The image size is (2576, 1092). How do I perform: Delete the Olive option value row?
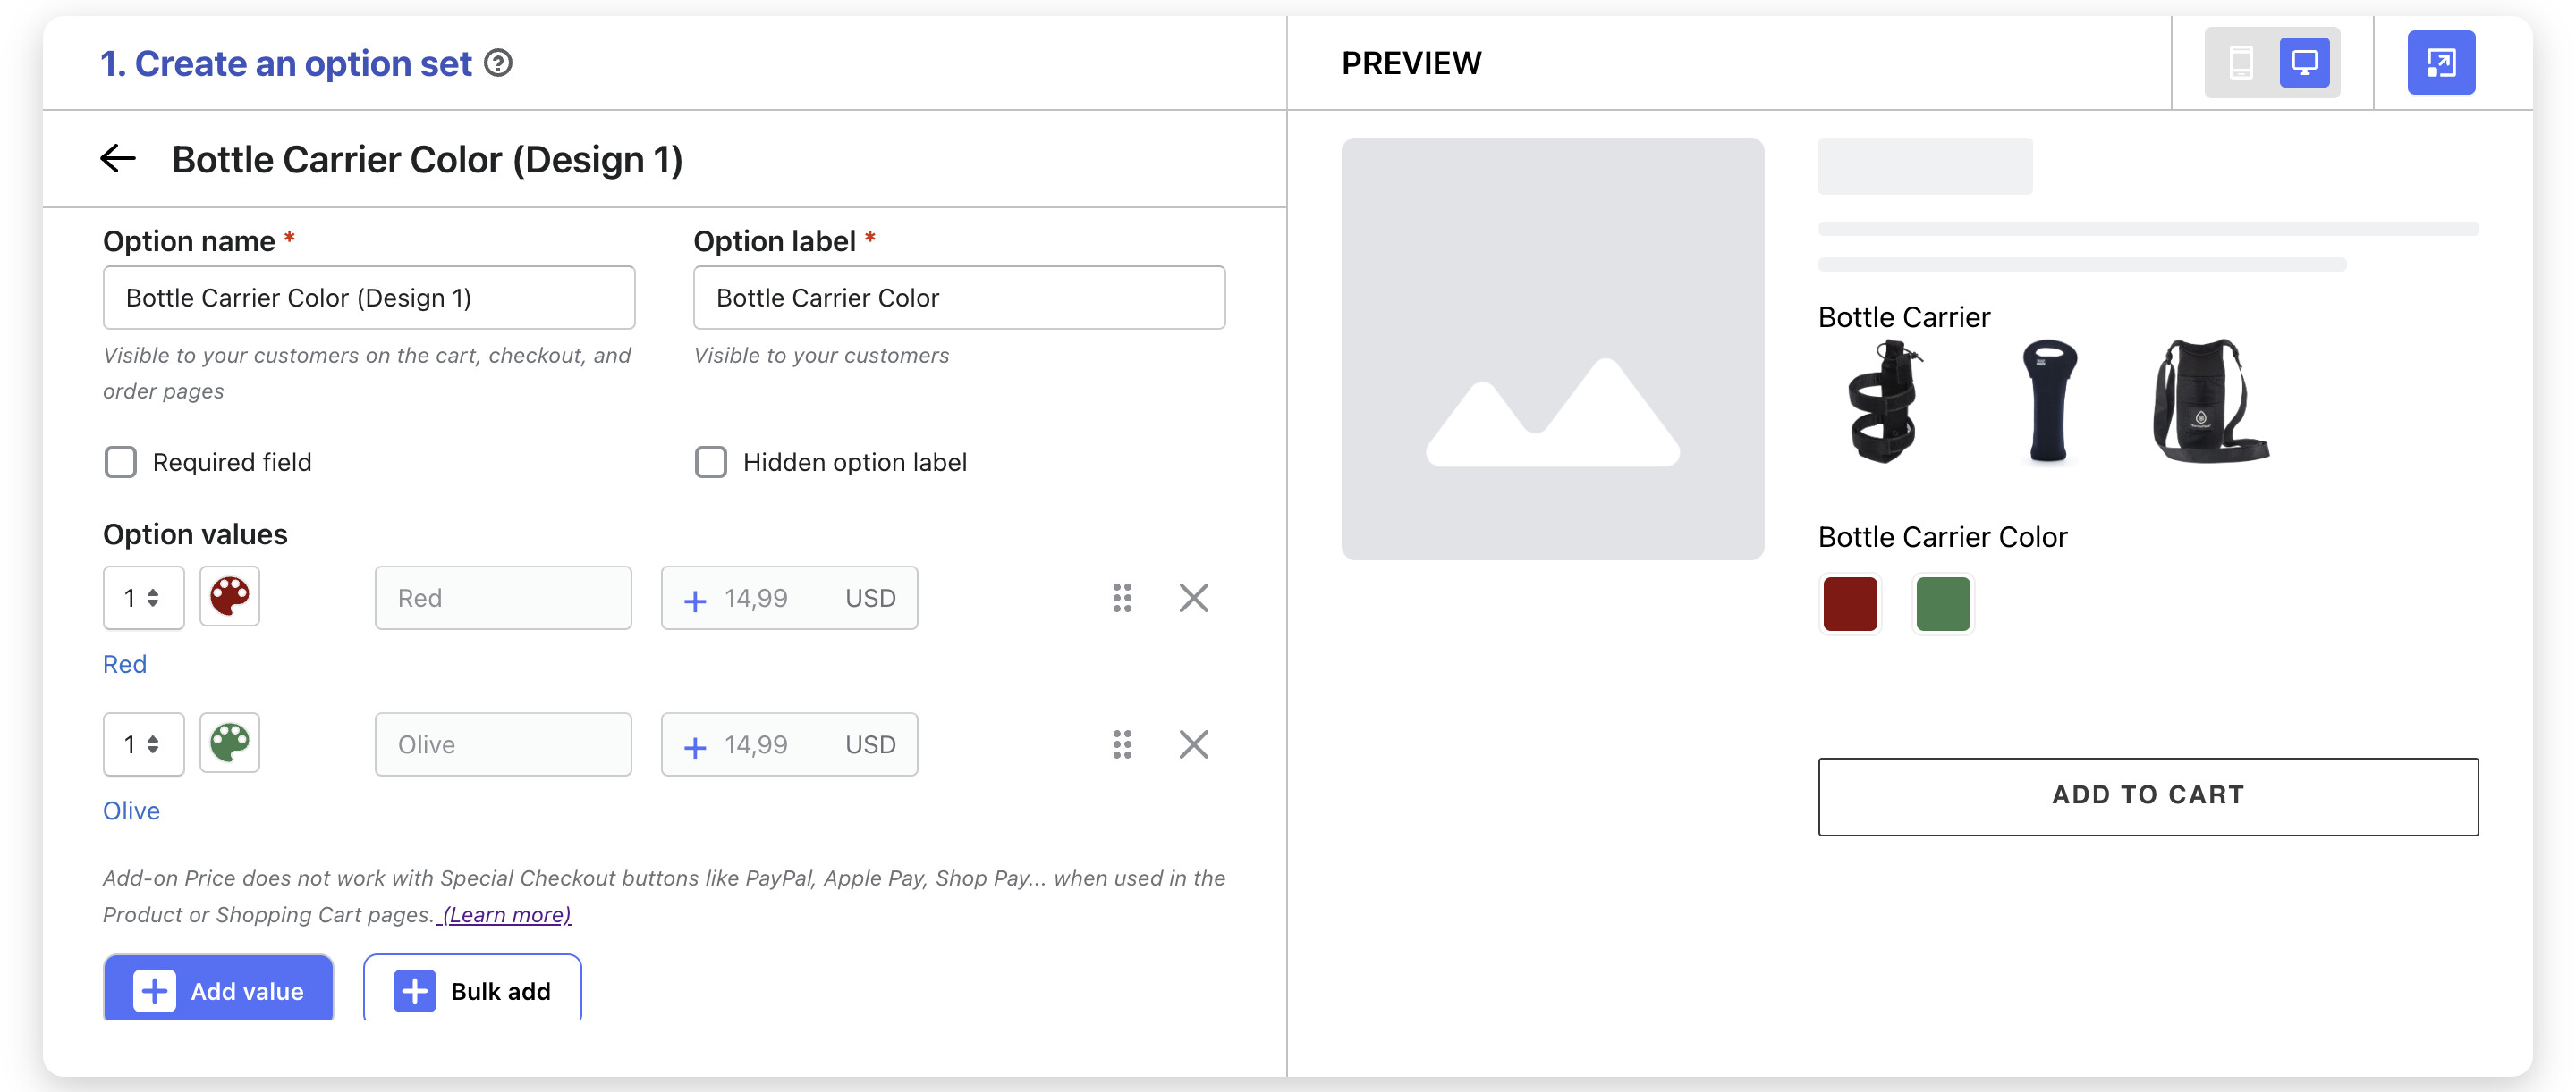tap(1193, 743)
